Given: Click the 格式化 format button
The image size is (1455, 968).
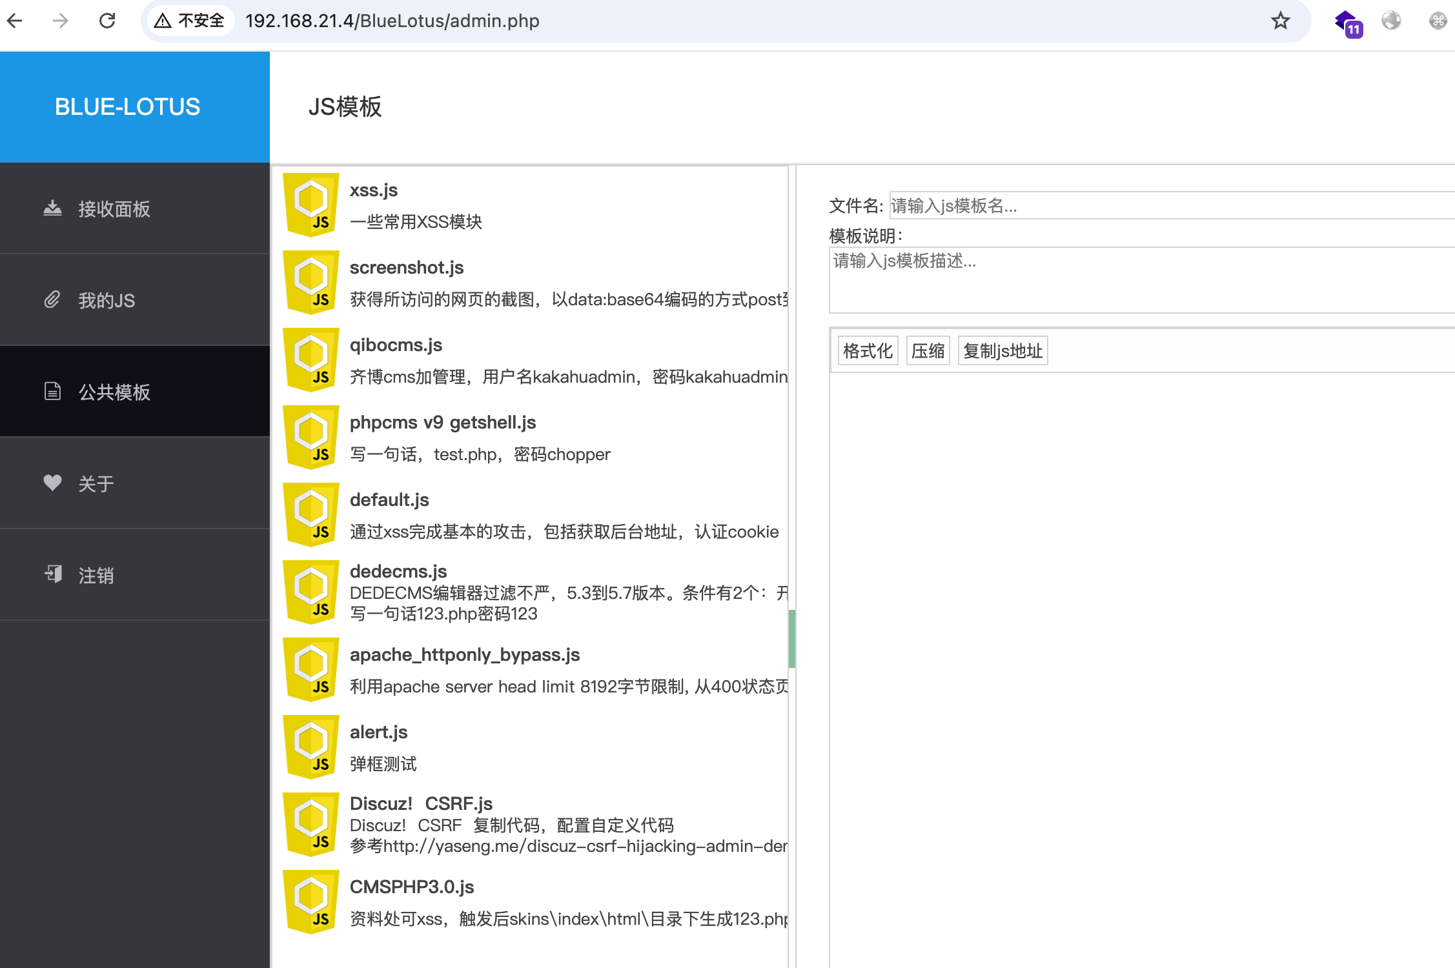Looking at the screenshot, I should coord(868,351).
